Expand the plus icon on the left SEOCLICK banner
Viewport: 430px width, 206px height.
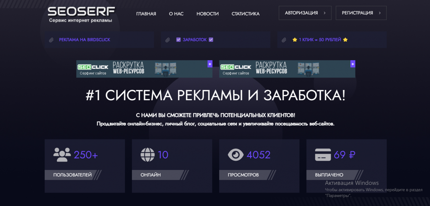[x=210, y=64]
